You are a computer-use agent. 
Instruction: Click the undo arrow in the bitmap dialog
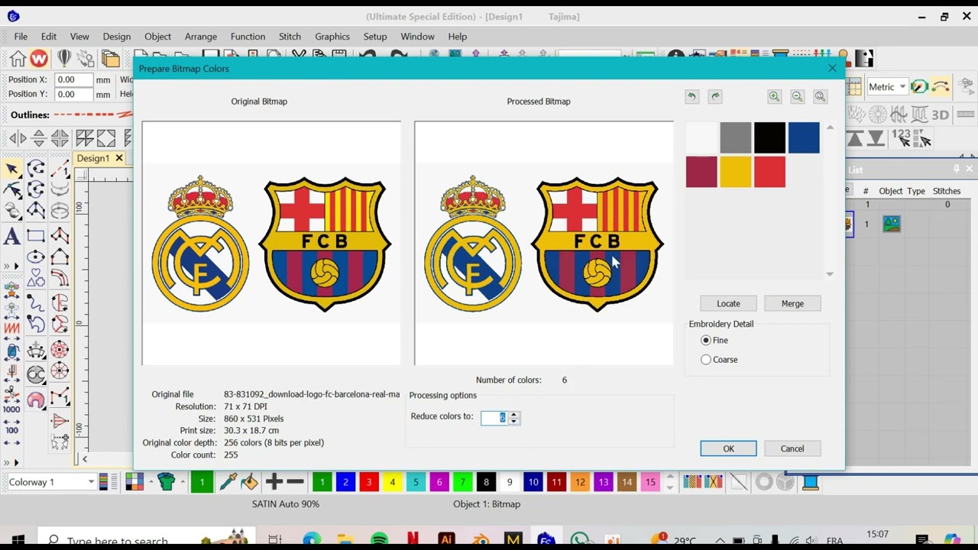691,96
